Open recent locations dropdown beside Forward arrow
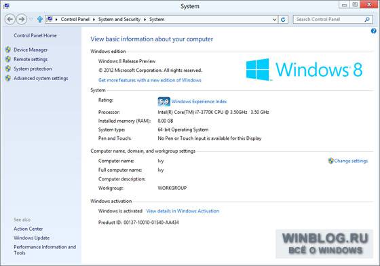380x266 pixels. pyautogui.click(x=31, y=19)
